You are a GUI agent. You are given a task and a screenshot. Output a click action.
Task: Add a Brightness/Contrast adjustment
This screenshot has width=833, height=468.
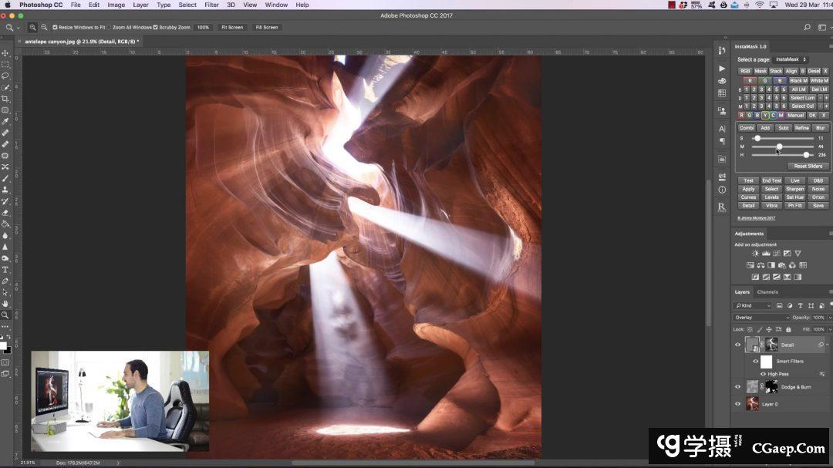[x=756, y=254]
